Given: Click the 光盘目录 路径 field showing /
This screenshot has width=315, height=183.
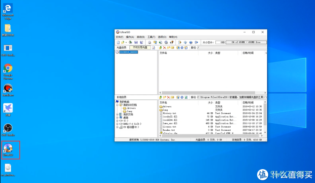Looking at the screenshot, I should coord(232,48).
